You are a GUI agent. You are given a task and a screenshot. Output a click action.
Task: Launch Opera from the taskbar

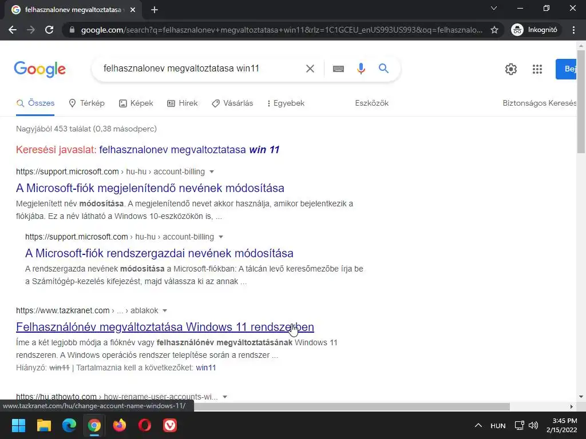pos(145,425)
